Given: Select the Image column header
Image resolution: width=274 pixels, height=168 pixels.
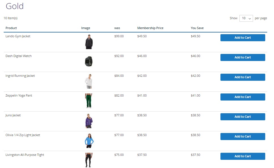Looking at the screenshot, I should pos(86,28).
